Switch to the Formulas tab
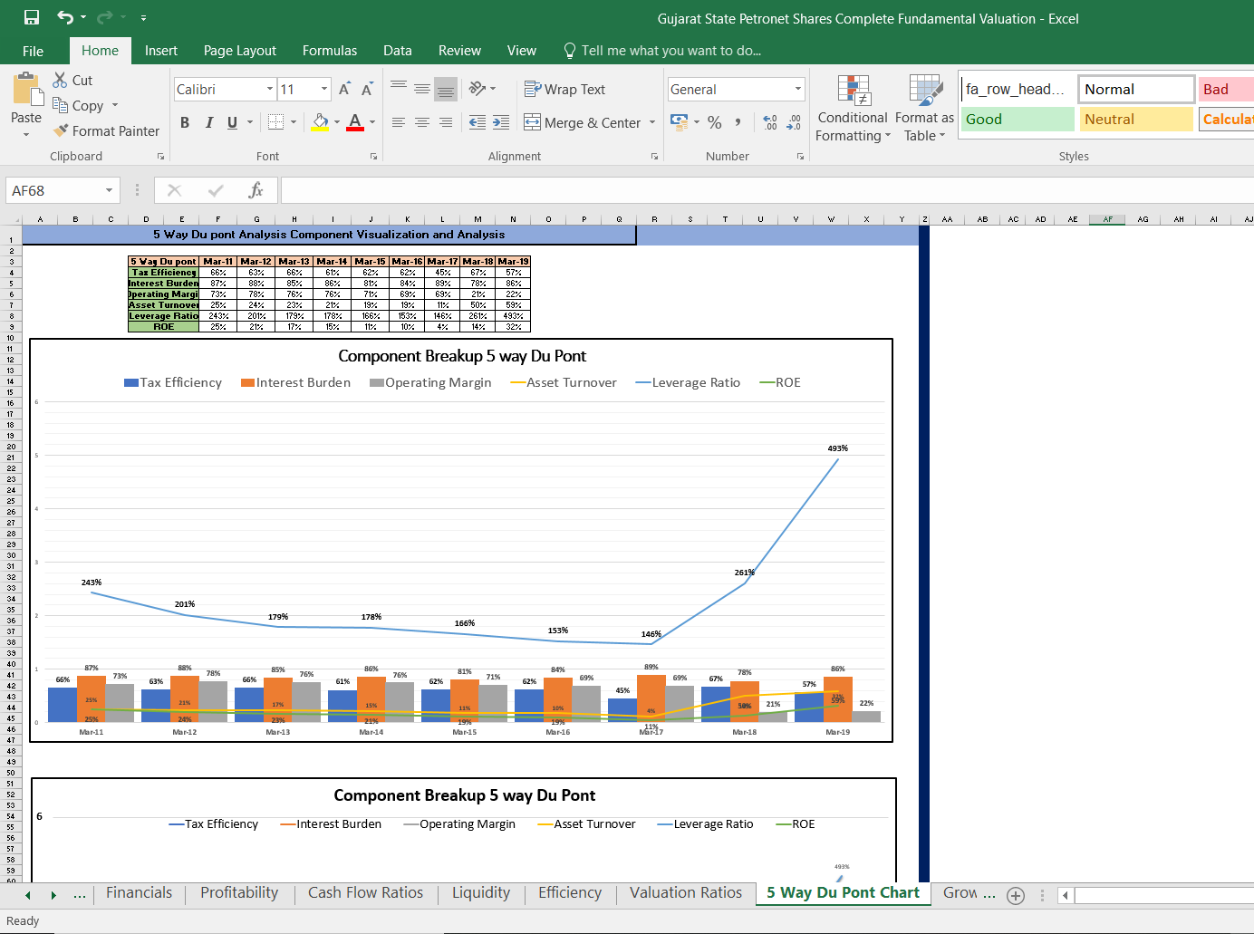The height and width of the screenshot is (934, 1254). point(330,51)
